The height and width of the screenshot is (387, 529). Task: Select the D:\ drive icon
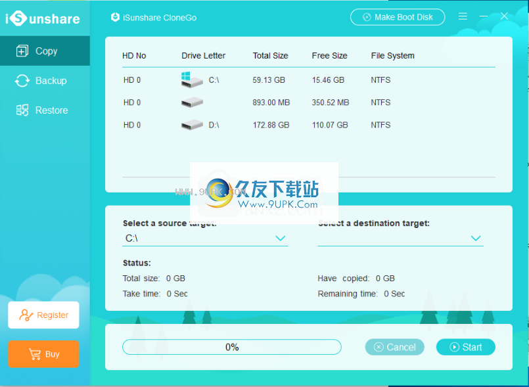click(192, 125)
